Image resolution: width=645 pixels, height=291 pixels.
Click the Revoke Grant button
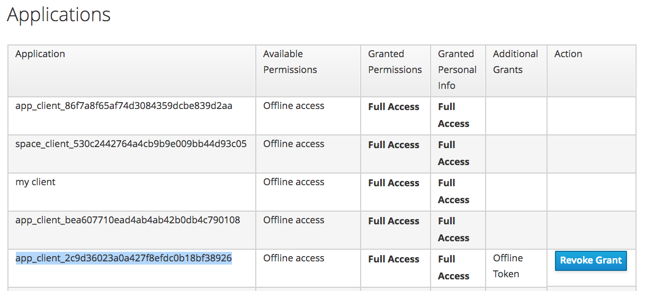(x=590, y=260)
